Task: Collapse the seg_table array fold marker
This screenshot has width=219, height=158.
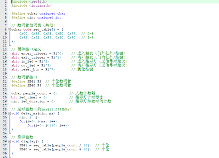Action: [x=9, y=30]
